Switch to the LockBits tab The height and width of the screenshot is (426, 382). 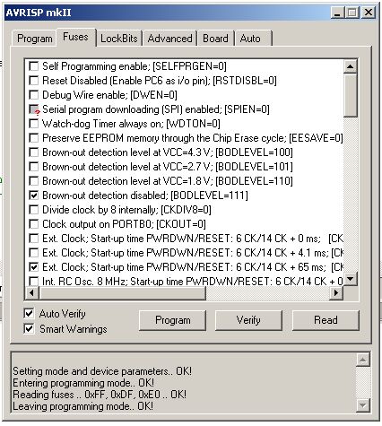tap(119, 39)
